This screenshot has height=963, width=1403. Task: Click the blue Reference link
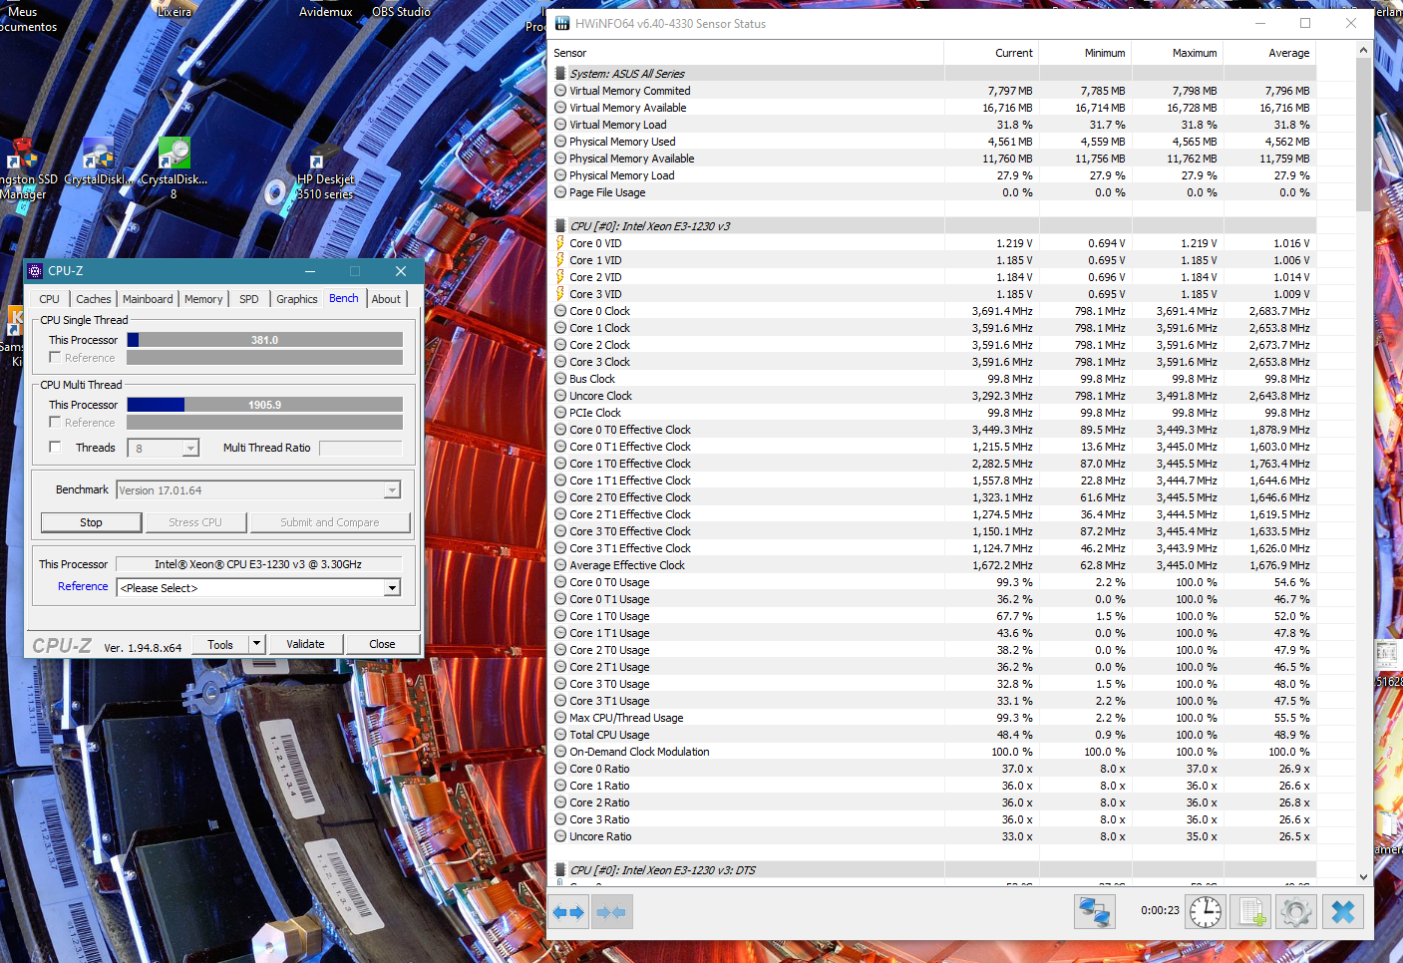83,586
